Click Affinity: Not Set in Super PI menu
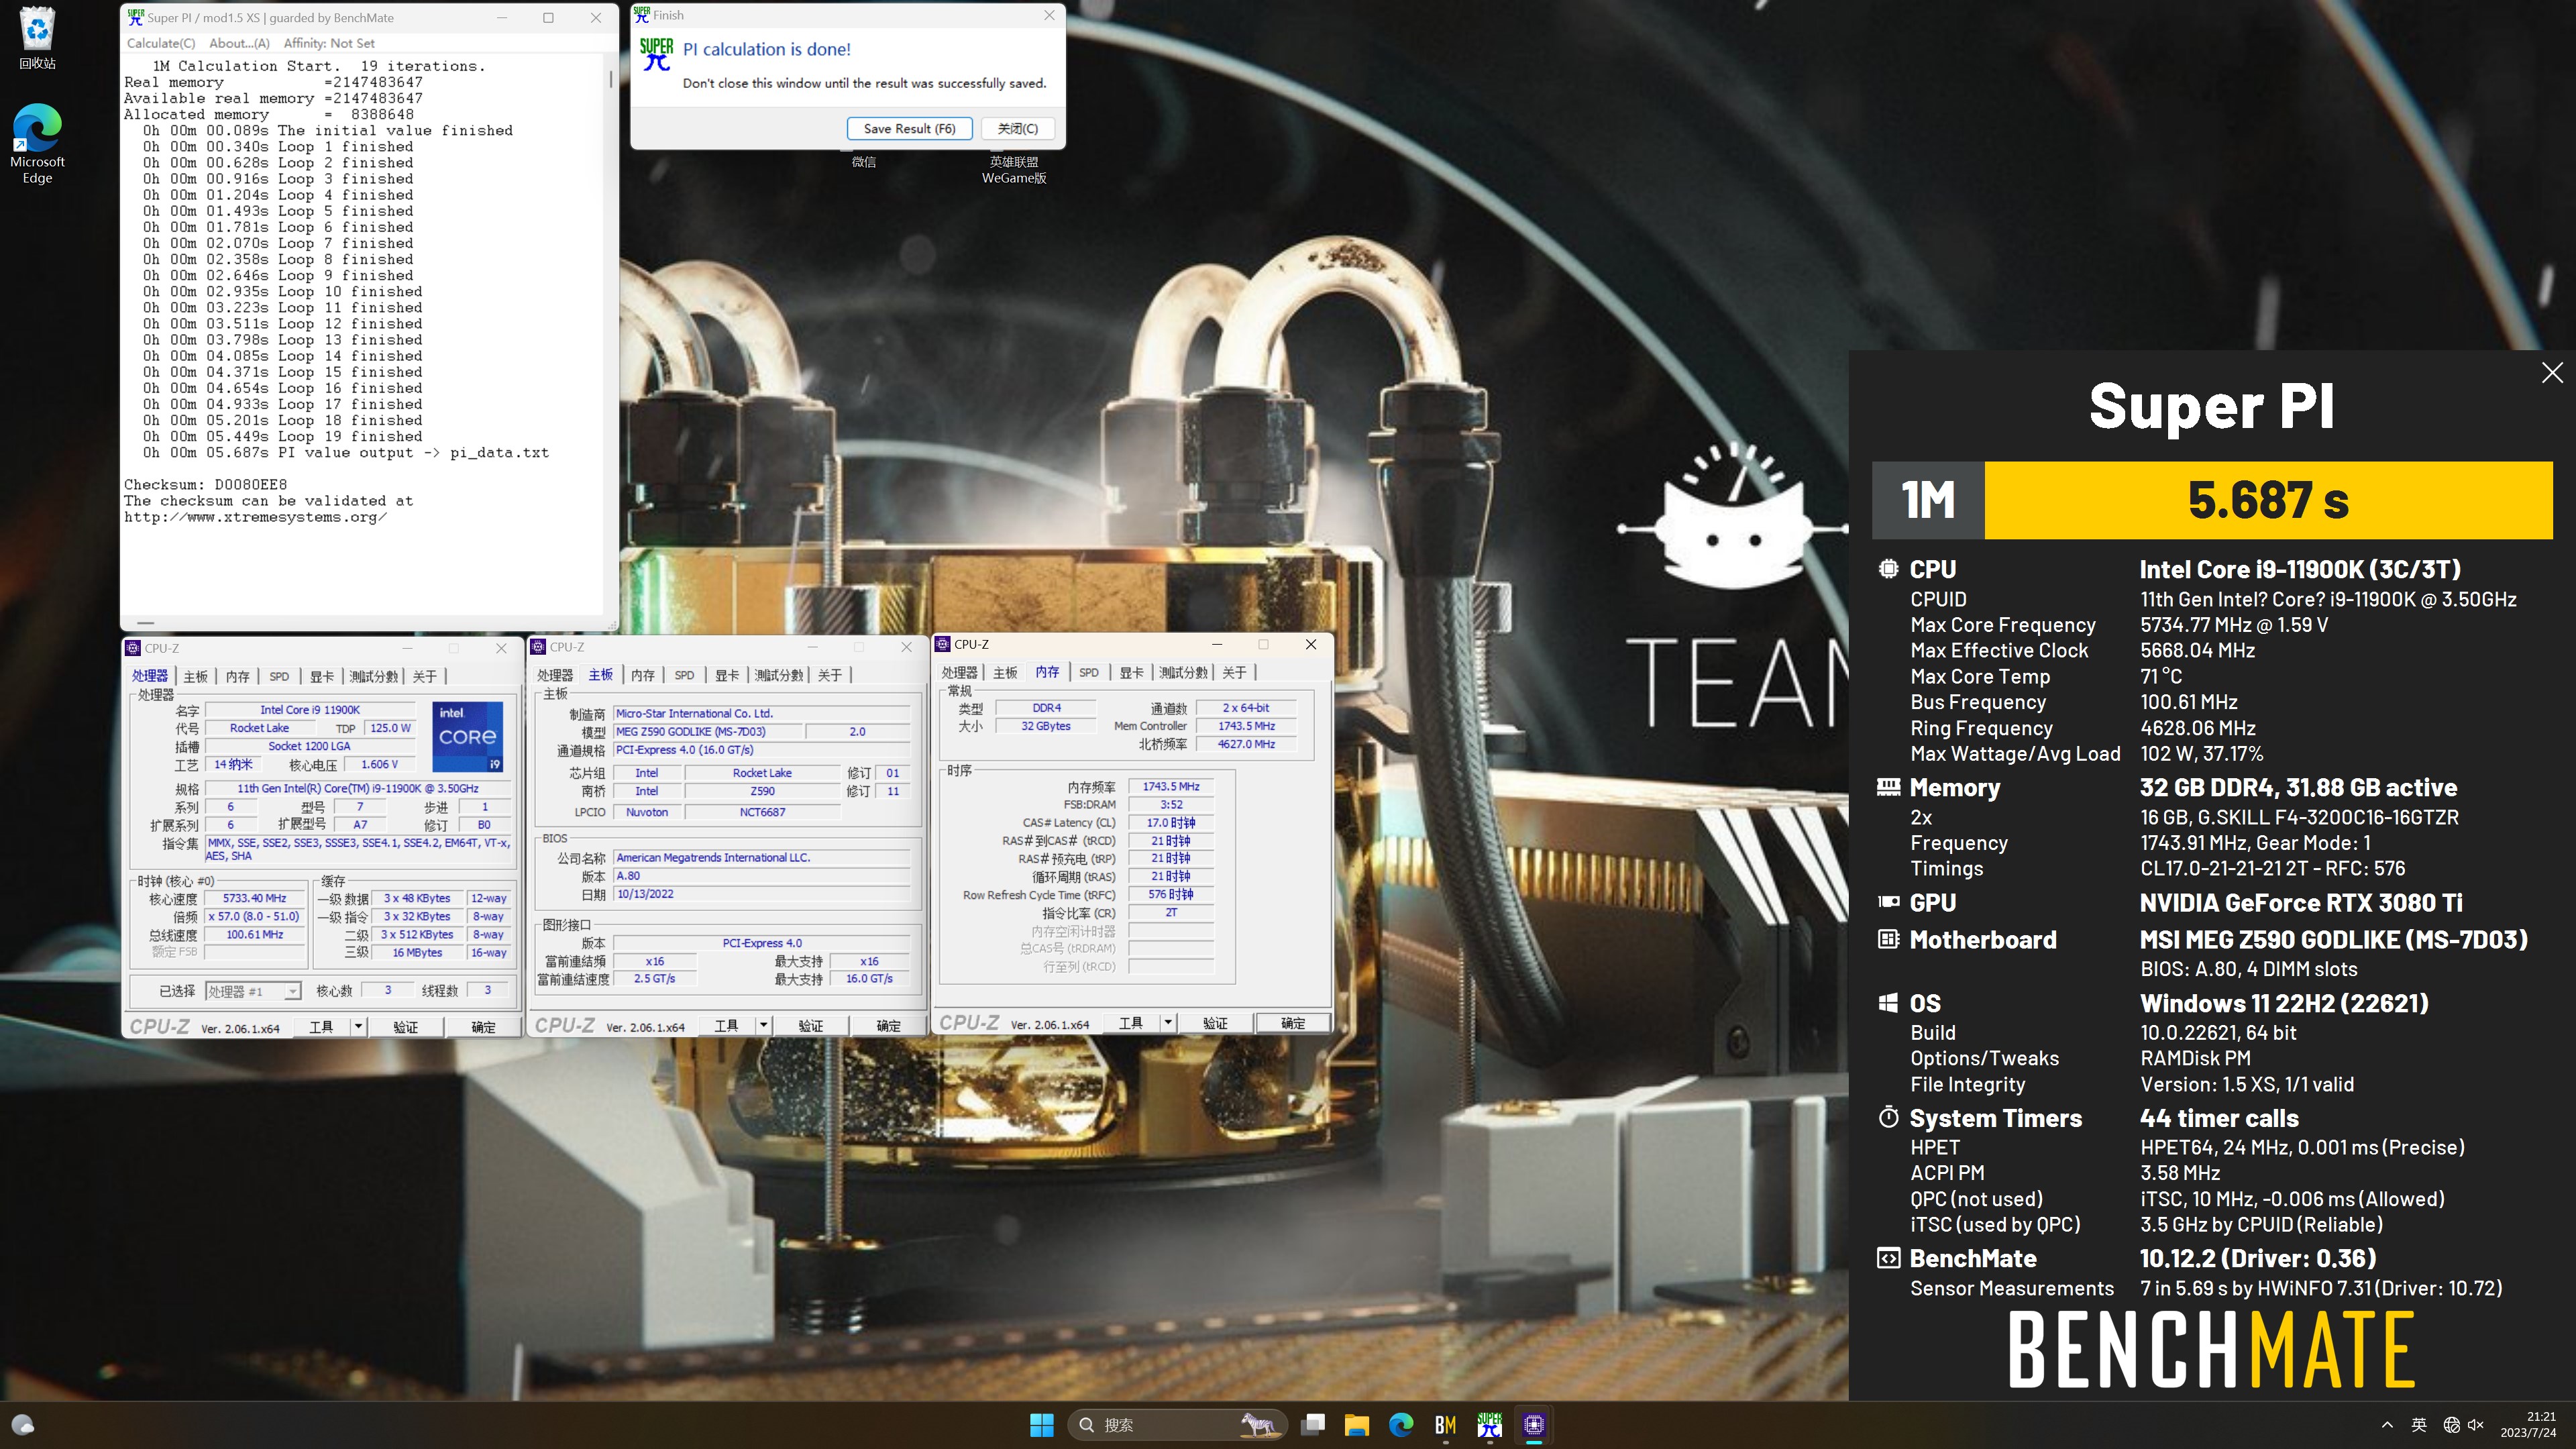Screen dimensions: 2576x1449 click(x=329, y=43)
